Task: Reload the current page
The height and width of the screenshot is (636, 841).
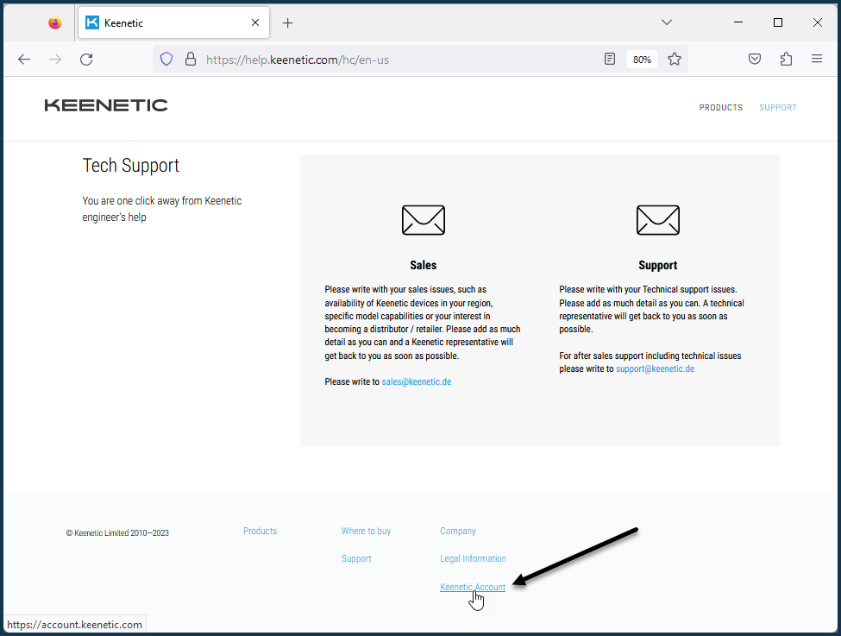Action: [x=85, y=59]
